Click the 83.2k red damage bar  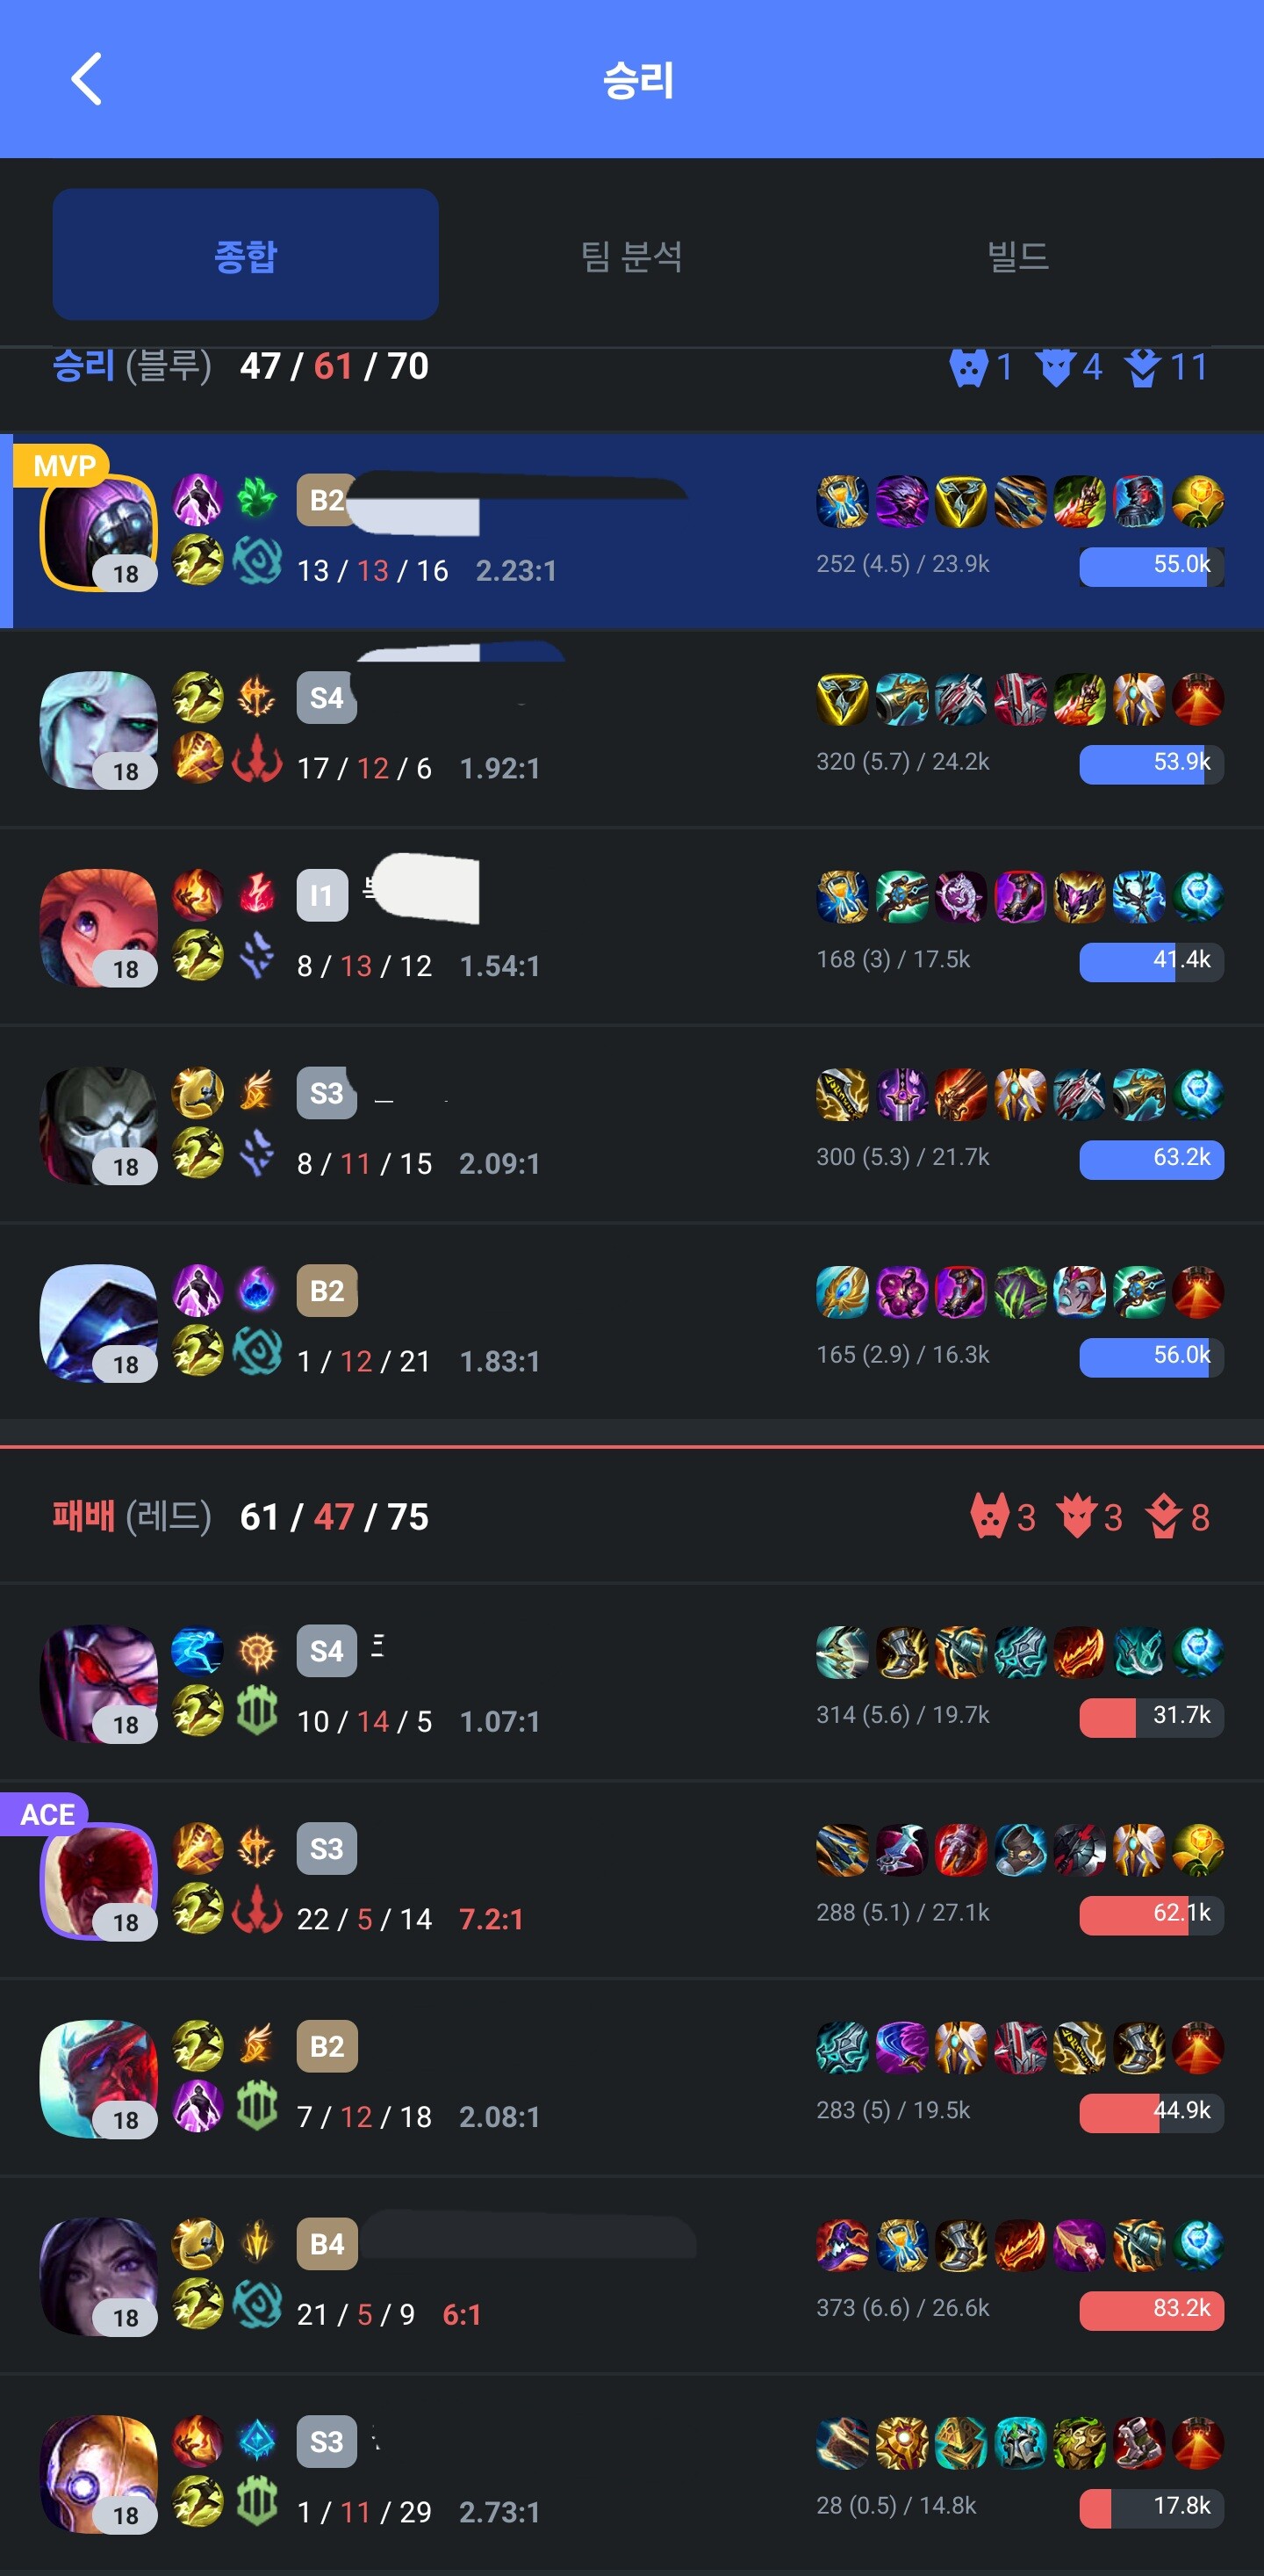pyautogui.click(x=1151, y=2310)
